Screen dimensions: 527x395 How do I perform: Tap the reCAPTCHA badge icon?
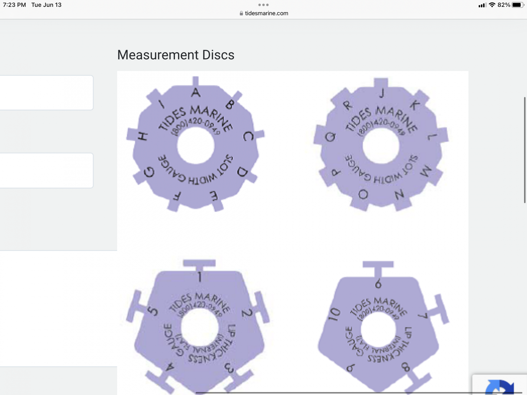[500, 387]
